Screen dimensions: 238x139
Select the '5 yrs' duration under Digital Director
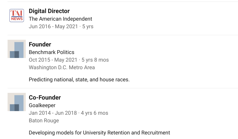coord(88,26)
